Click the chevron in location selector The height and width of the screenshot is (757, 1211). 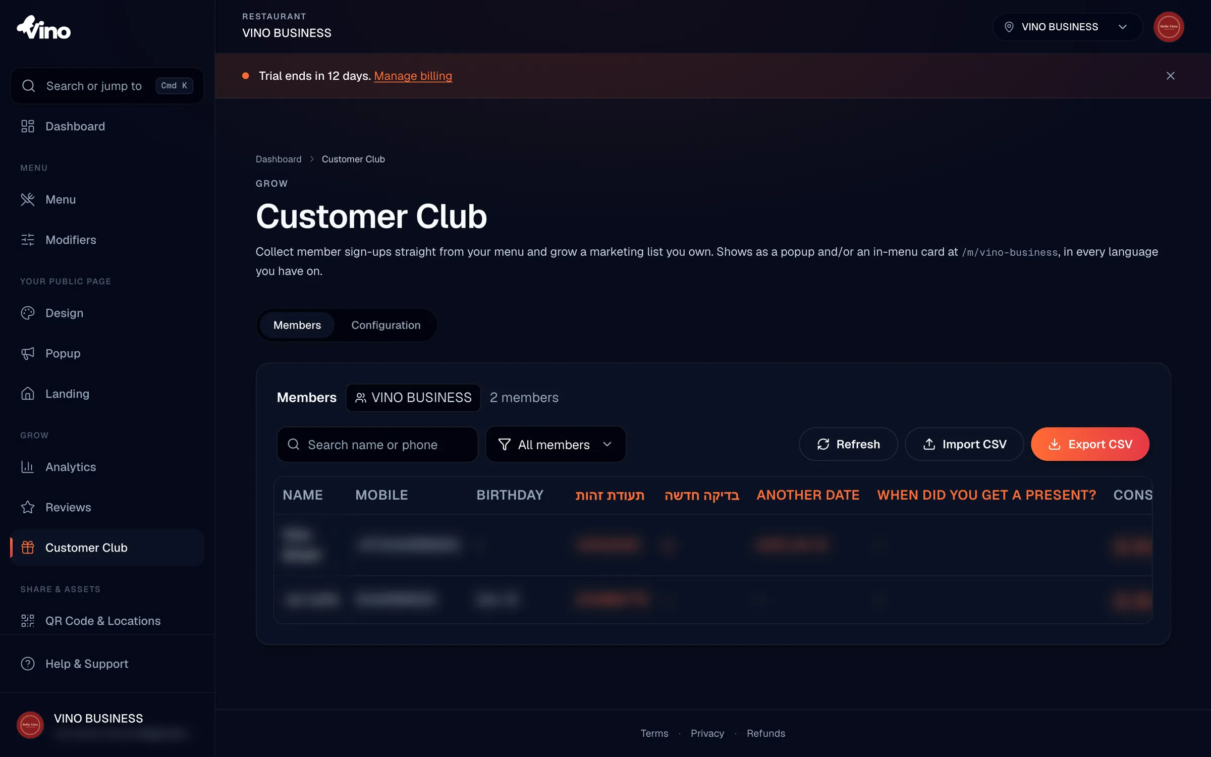[1123, 27]
